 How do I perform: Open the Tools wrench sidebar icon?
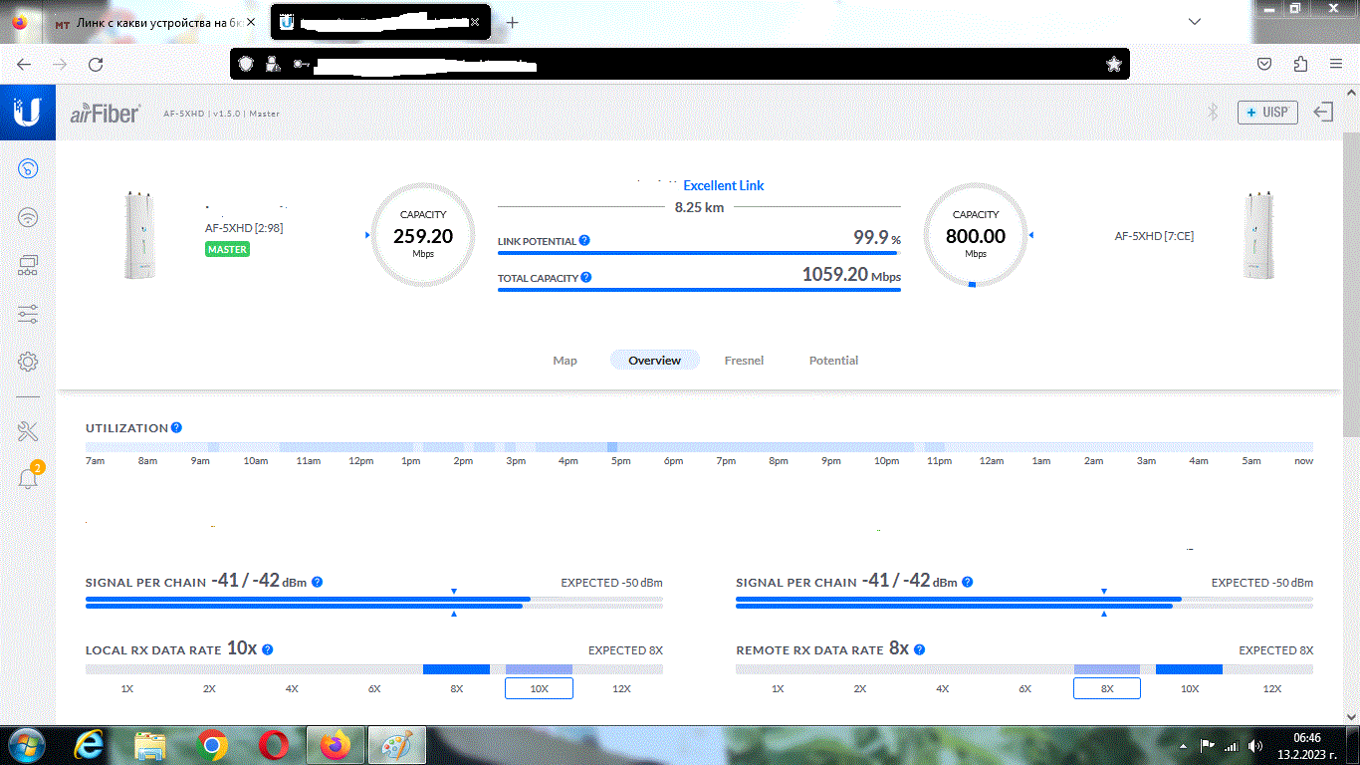pos(28,431)
